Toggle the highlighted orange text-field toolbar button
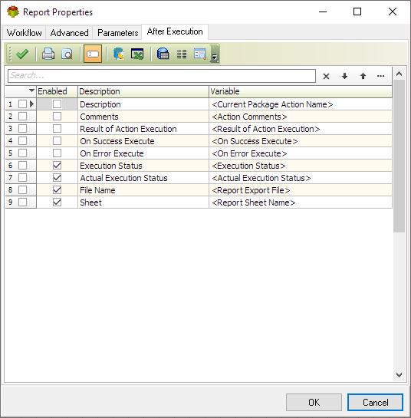 pyautogui.click(x=93, y=54)
